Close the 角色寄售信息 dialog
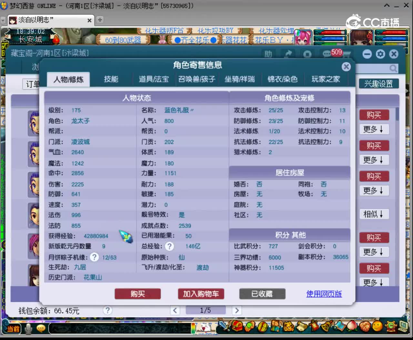 tap(346, 67)
